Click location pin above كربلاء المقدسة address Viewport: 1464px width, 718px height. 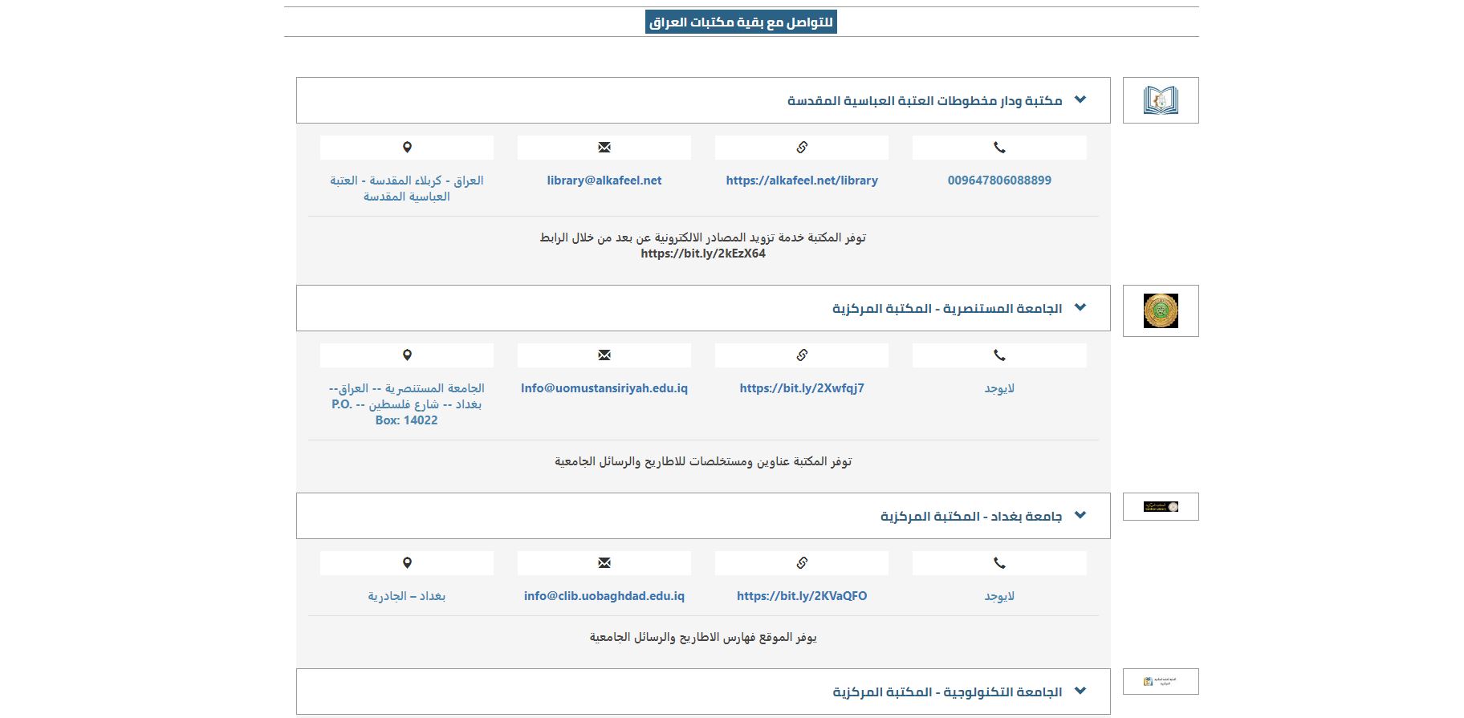407,147
